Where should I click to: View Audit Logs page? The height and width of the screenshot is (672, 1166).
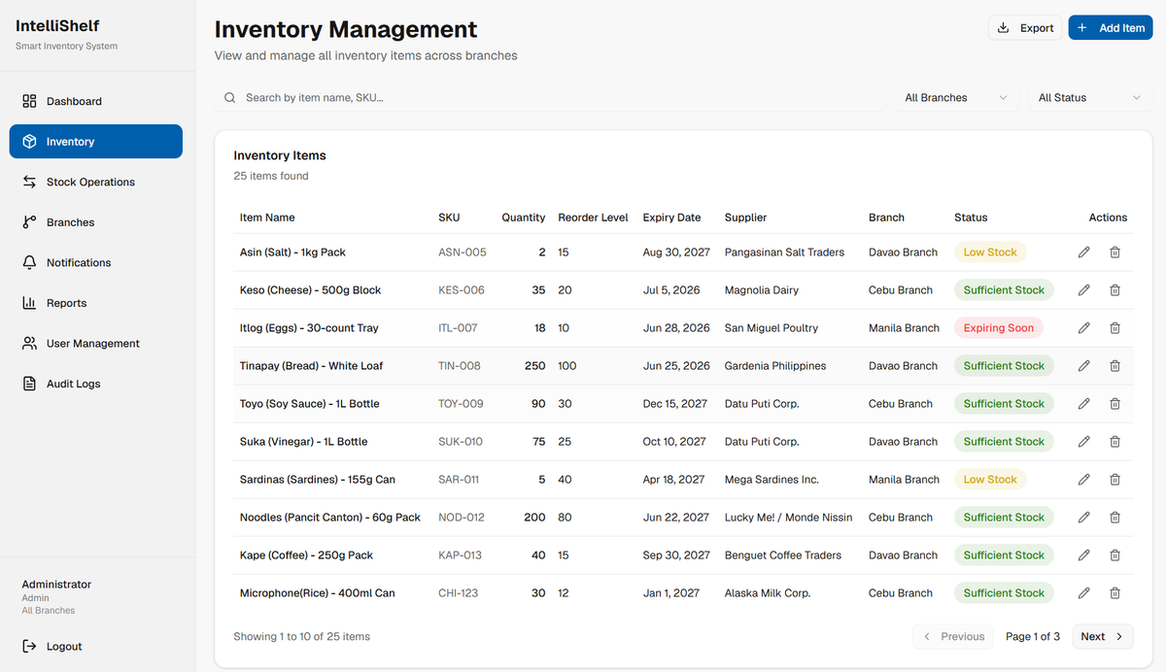(x=96, y=384)
